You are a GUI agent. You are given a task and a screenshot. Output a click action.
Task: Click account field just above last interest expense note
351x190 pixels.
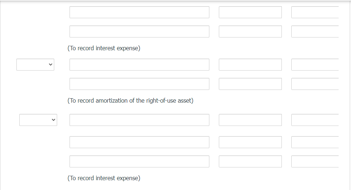139,162
